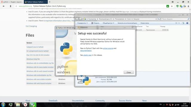The height and width of the screenshot is (107, 191).
Task: Click the red antivirus tray icon
Action: pos(167,105)
